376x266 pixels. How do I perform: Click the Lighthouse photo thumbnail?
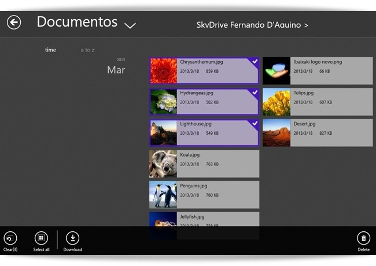click(x=164, y=132)
